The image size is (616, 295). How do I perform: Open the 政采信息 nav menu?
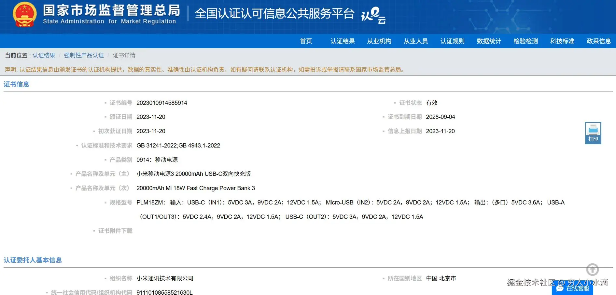point(599,41)
